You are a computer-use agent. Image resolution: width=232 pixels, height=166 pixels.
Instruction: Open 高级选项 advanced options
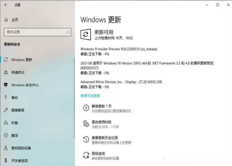(x=98, y=154)
